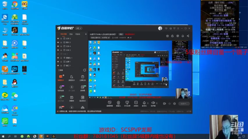Open Microsoft Edge desktop shortcut
This screenshot has height=139, width=248.
click(x=5, y=19)
